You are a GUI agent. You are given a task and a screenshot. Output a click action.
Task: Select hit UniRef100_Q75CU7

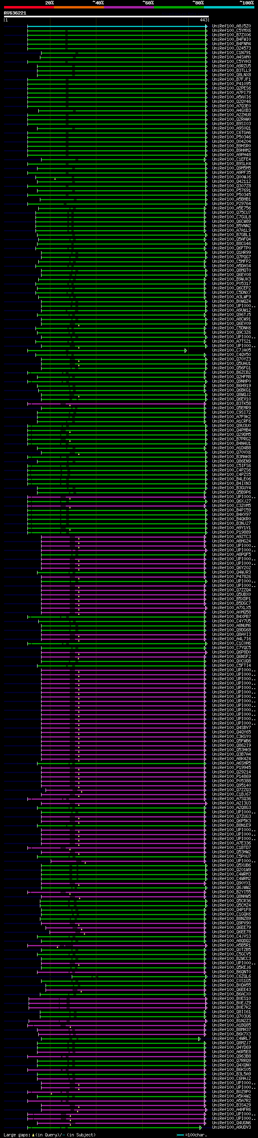click(x=231, y=212)
